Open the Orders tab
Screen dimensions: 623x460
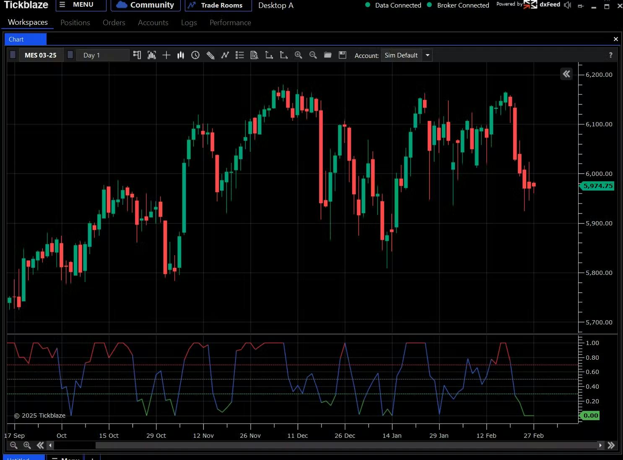tap(114, 23)
